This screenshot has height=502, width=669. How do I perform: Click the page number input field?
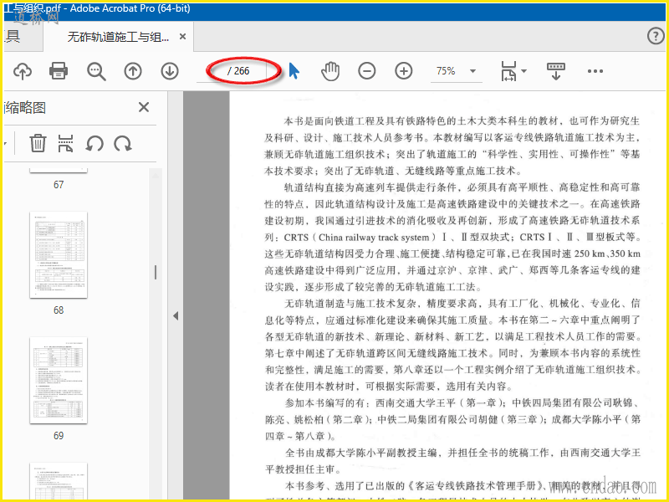(x=212, y=71)
